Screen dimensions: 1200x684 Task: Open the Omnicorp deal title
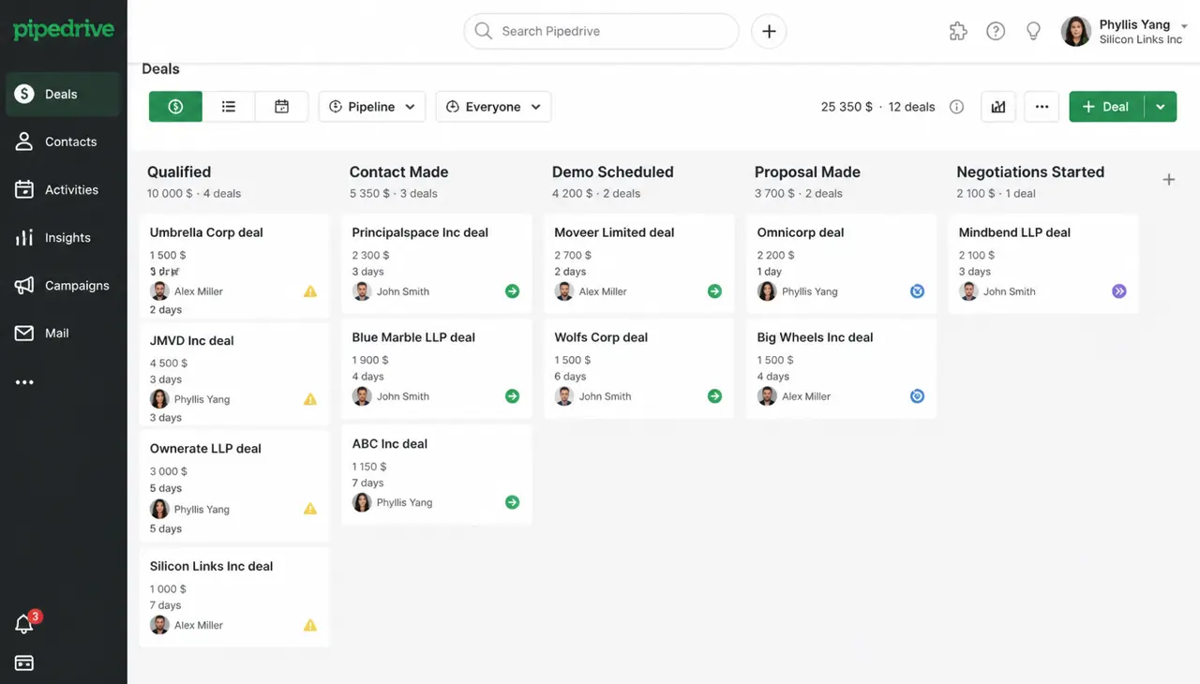point(801,232)
